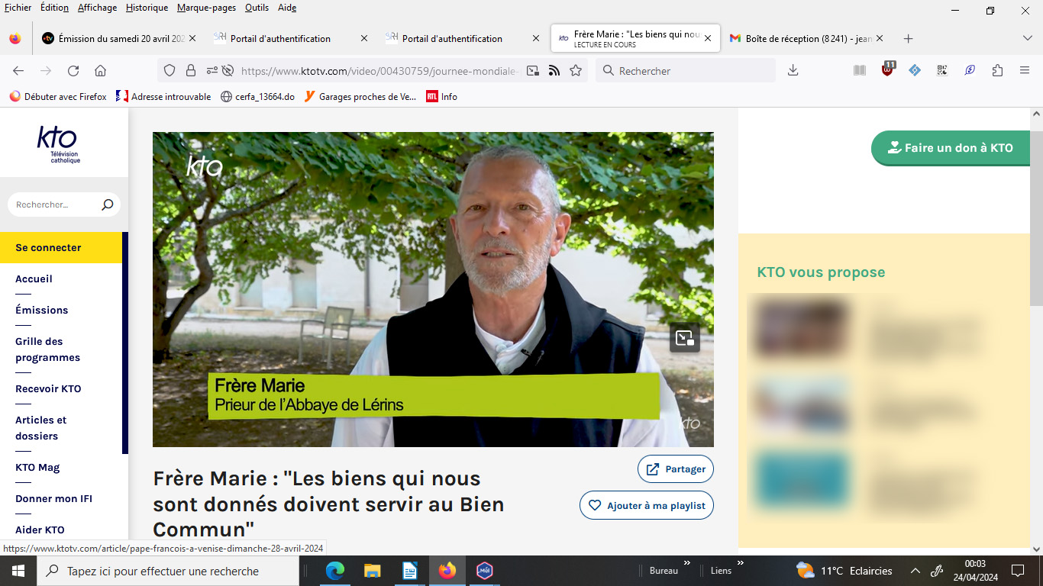Click the ktotv.com address bar URL
Image resolution: width=1043 pixels, height=586 pixels.
pos(379,71)
